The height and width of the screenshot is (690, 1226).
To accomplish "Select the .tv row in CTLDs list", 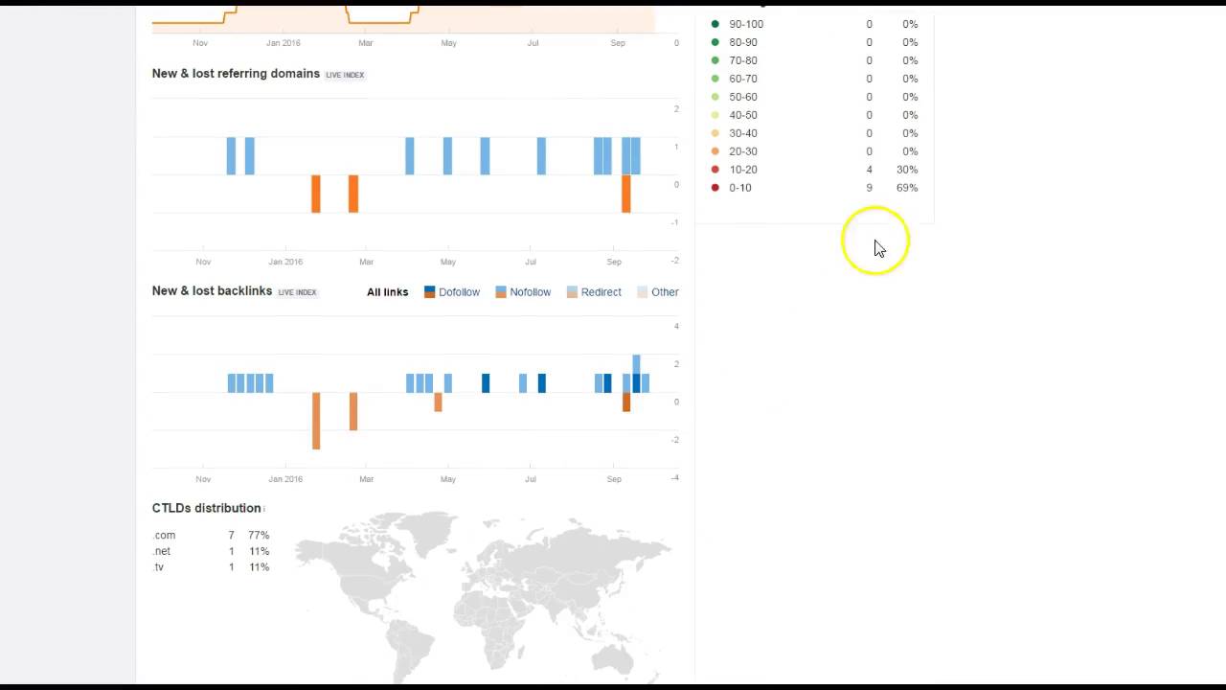I will pyautogui.click(x=211, y=567).
